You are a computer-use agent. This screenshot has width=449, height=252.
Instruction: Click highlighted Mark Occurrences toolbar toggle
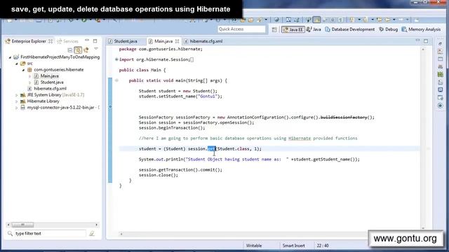click(316, 20)
